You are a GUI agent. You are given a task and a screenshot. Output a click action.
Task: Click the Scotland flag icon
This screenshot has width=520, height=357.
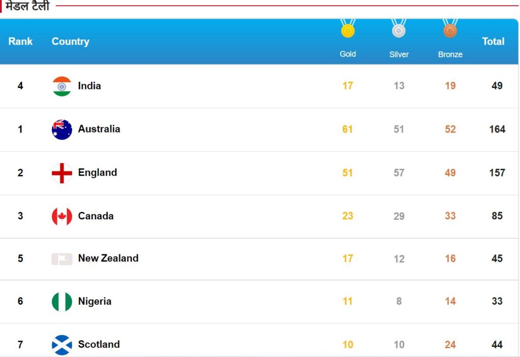(x=62, y=345)
